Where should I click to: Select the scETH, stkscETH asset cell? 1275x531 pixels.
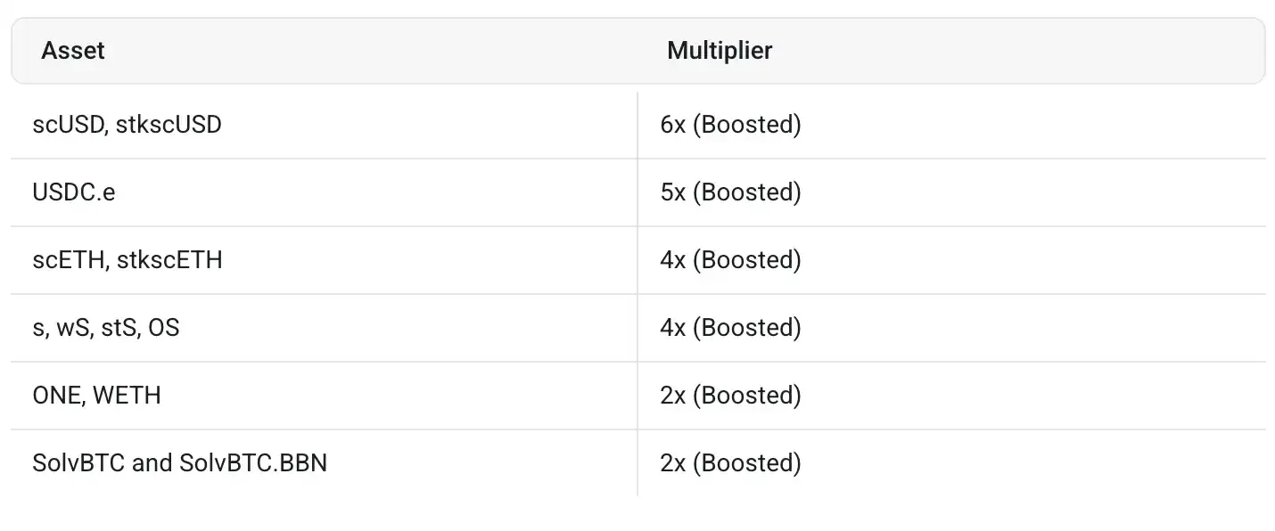pyautogui.click(x=127, y=260)
